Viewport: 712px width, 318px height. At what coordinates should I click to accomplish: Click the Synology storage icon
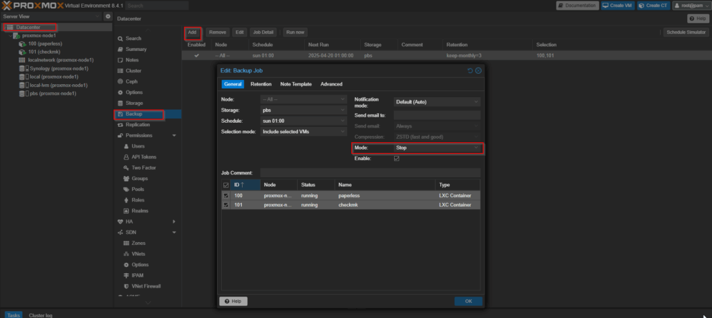point(22,68)
